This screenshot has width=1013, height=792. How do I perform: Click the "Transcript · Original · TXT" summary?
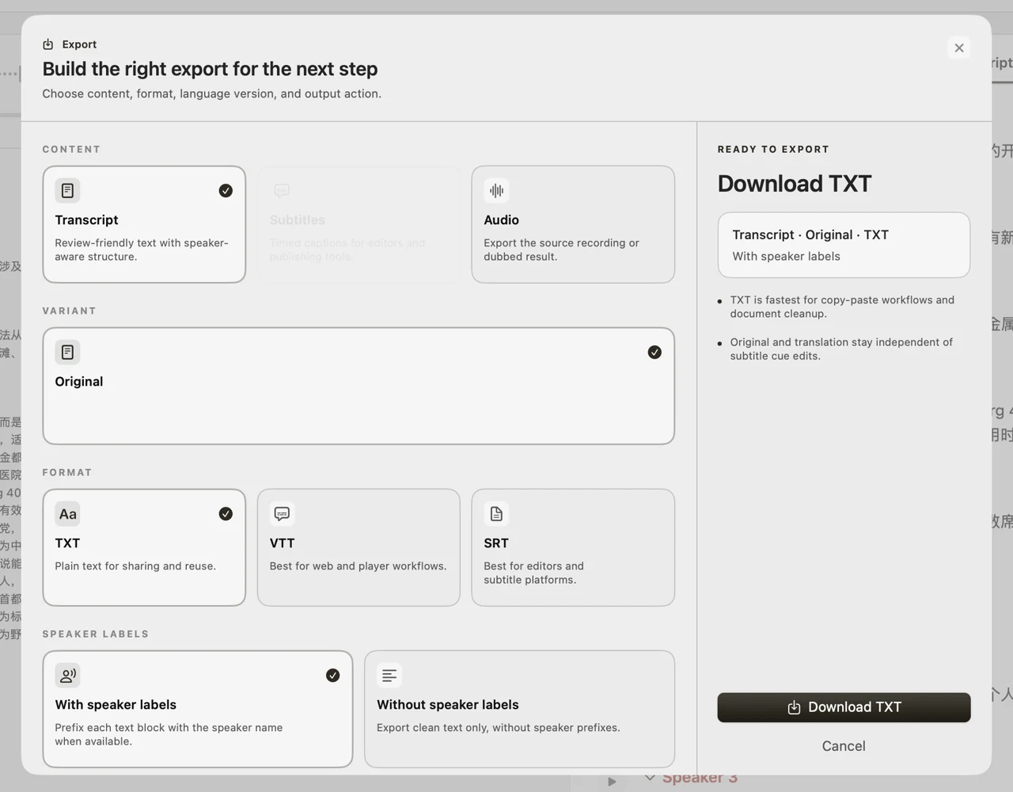[x=810, y=234]
